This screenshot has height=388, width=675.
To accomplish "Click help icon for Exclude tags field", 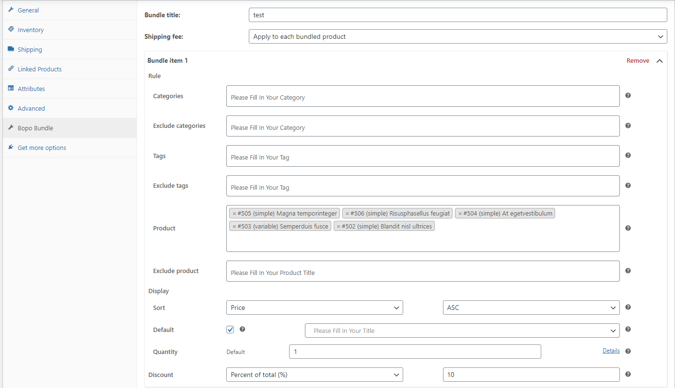I will tap(628, 185).
